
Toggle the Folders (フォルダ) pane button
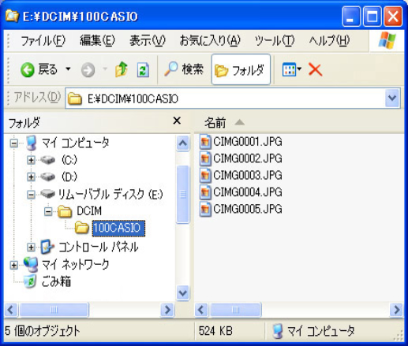(x=241, y=69)
